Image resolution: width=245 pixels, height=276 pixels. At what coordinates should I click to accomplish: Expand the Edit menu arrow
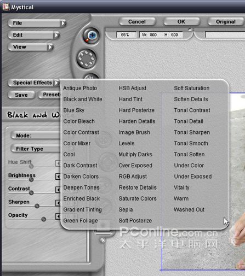click(56, 35)
